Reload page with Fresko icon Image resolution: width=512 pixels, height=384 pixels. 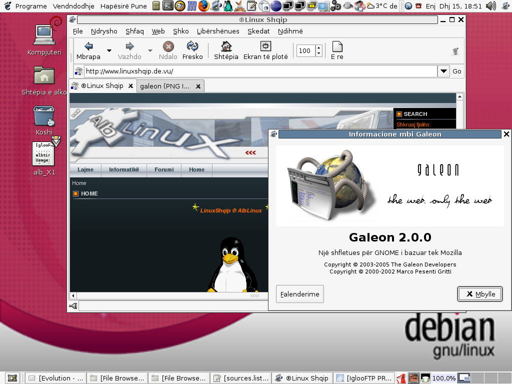[x=192, y=46]
